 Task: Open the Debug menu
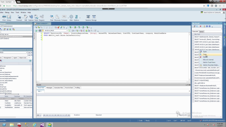7,13
